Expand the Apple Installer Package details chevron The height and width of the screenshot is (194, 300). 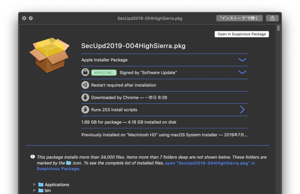tap(242, 60)
